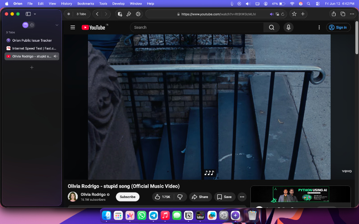Open the Develop menu

[x=118, y=4]
